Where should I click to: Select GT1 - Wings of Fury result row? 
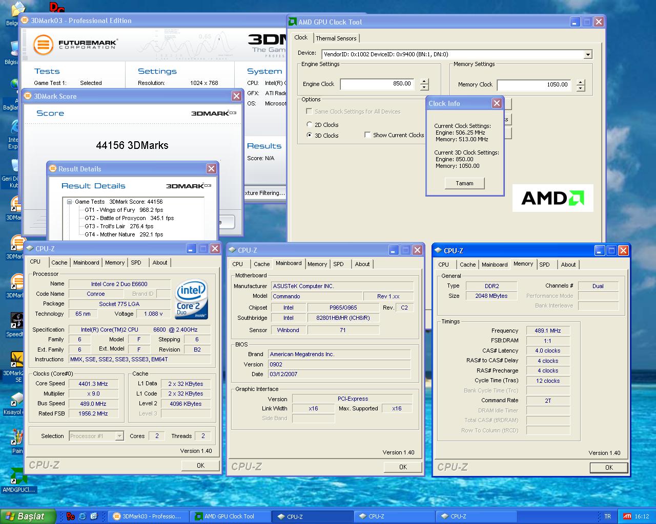(x=124, y=210)
